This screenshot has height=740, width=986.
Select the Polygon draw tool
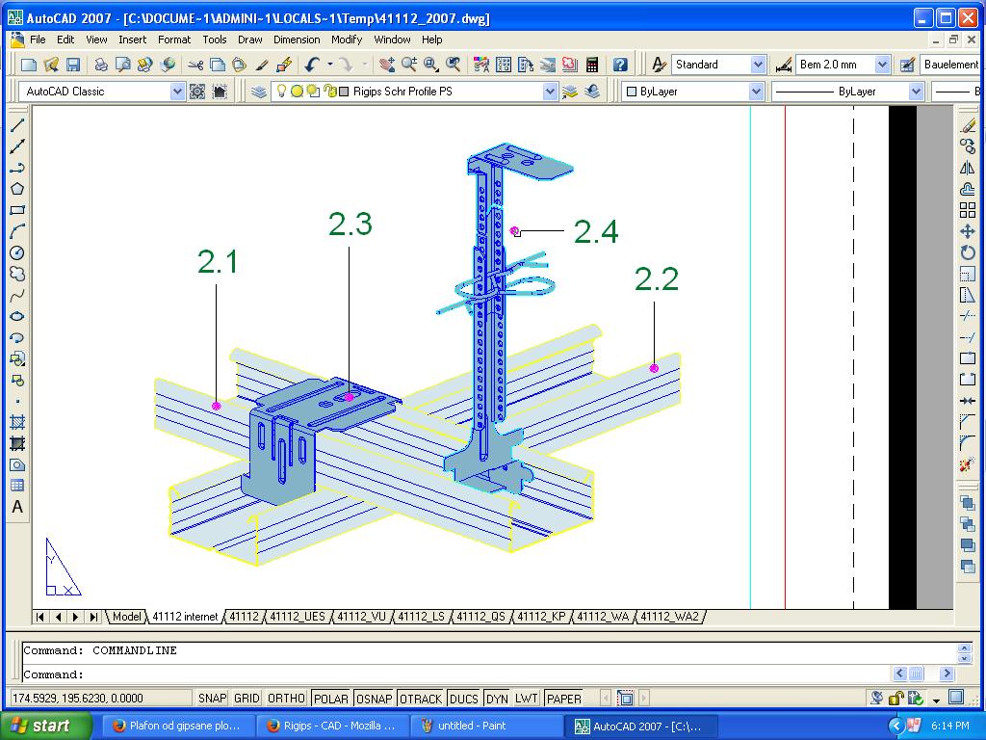point(17,189)
